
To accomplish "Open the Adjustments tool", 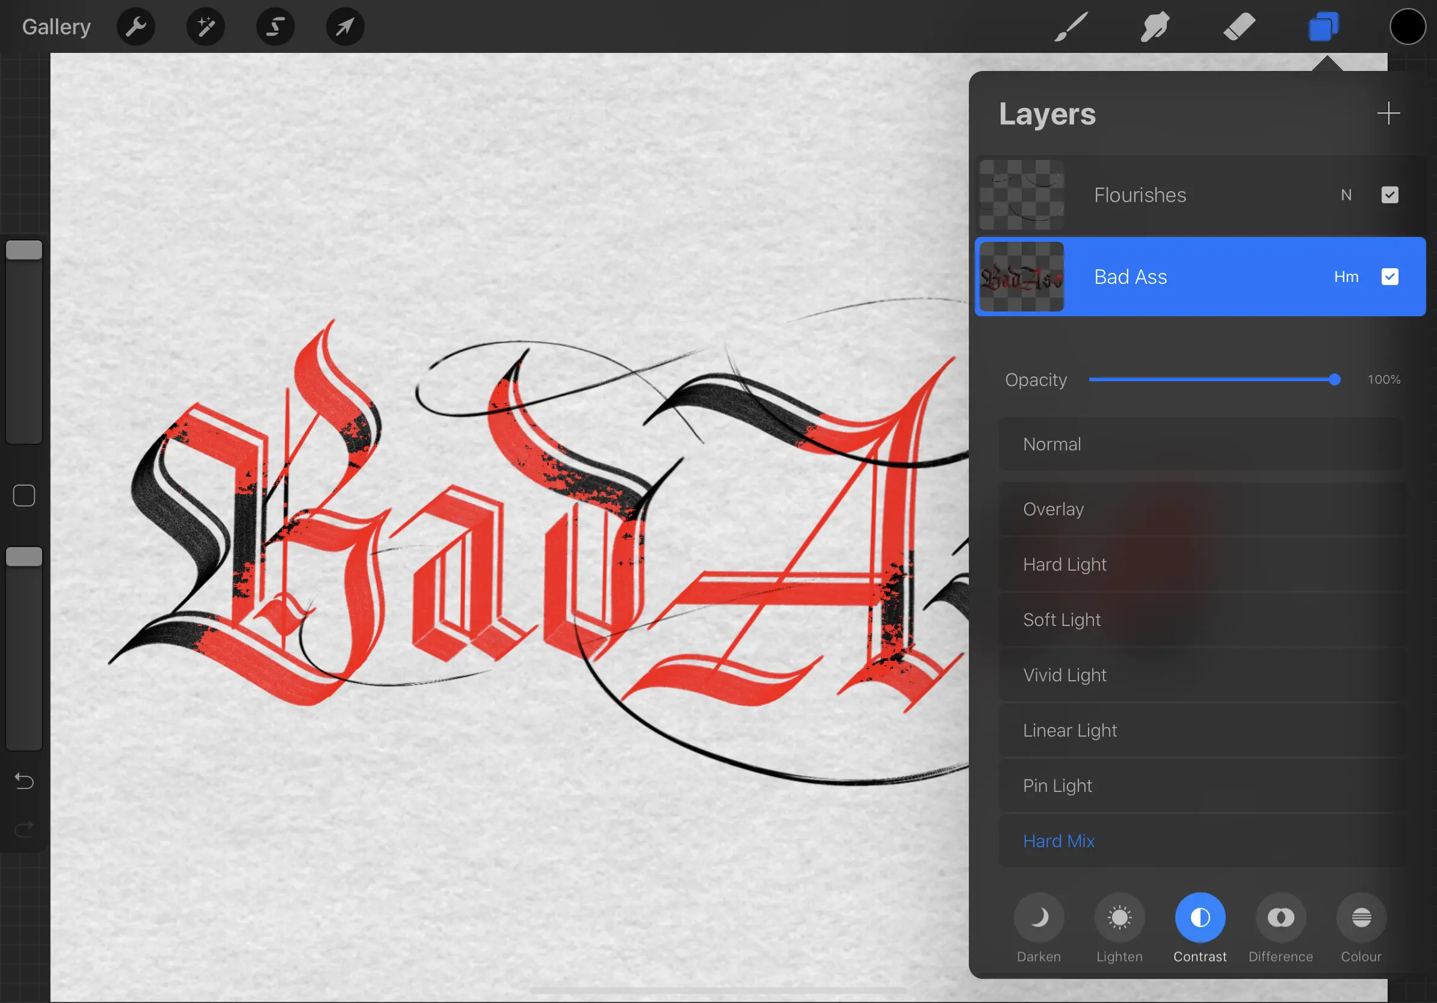I will coord(204,26).
